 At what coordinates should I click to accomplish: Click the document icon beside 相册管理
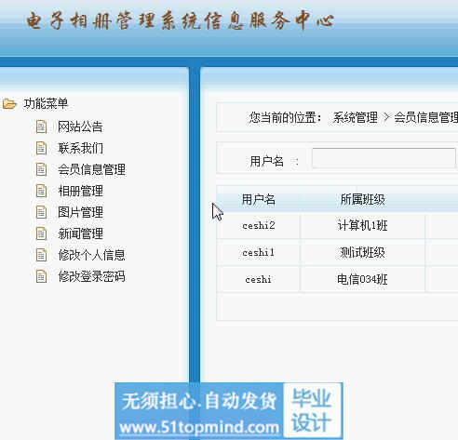41,191
